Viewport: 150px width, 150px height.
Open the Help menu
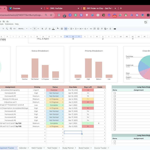(x=17, y=24)
